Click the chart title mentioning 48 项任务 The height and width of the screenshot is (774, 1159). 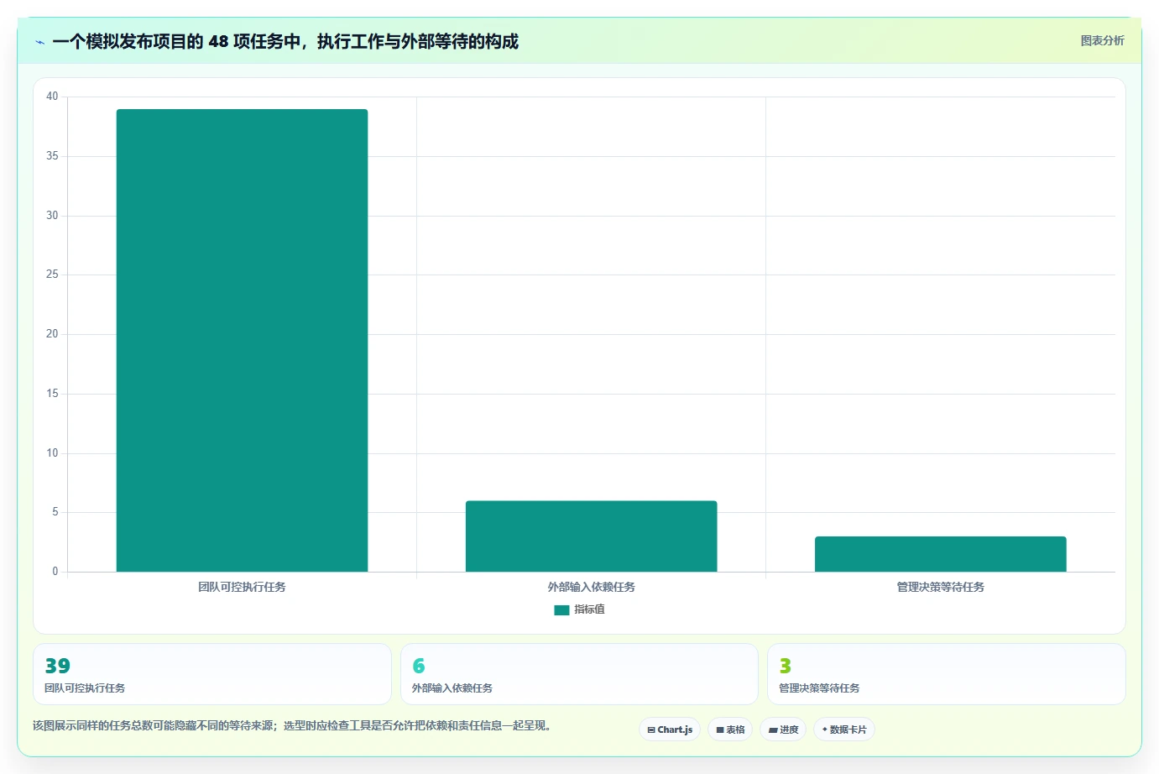pos(285,41)
